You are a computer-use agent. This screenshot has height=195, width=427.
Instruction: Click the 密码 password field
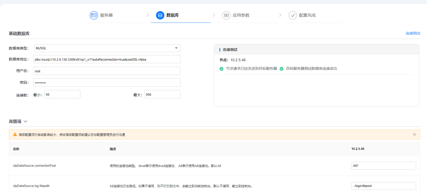107,83
